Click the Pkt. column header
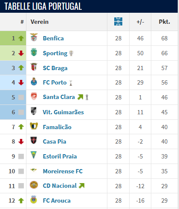 tap(165, 22)
